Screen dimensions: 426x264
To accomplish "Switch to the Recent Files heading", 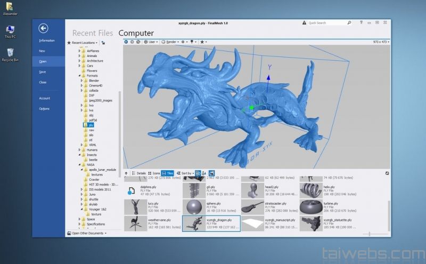I will pyautogui.click(x=92, y=33).
